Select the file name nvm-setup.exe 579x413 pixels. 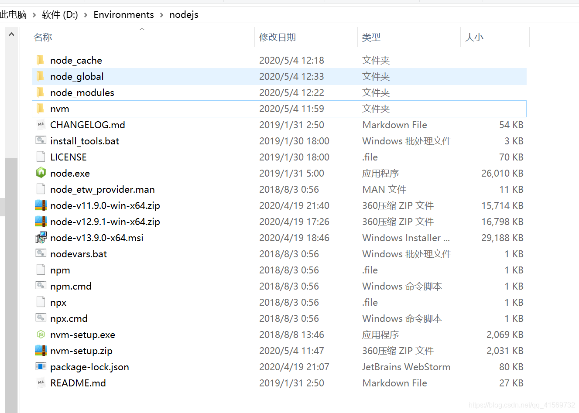82,334
